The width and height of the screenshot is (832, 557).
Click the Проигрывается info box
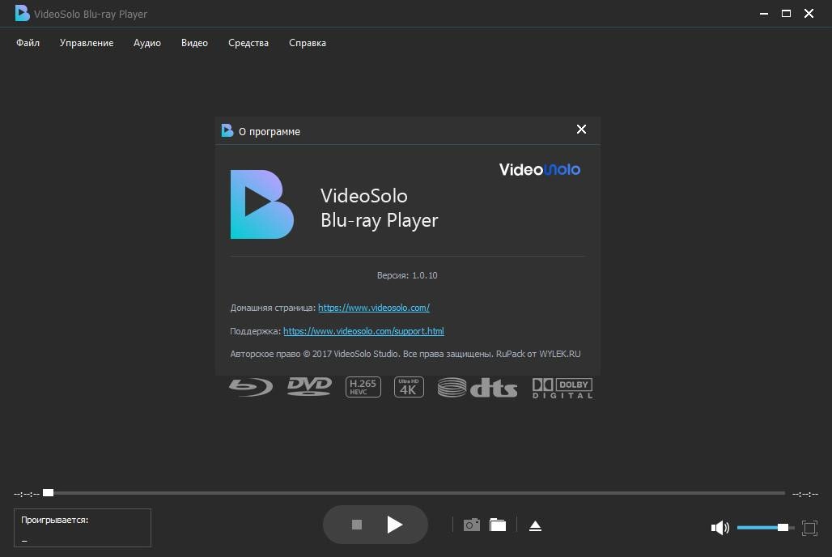tap(83, 528)
